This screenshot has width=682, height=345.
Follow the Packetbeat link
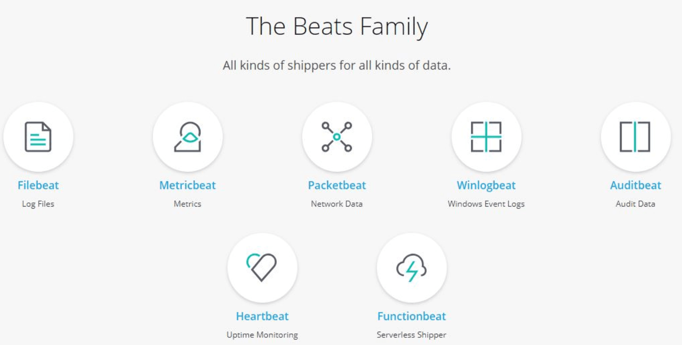(x=337, y=185)
